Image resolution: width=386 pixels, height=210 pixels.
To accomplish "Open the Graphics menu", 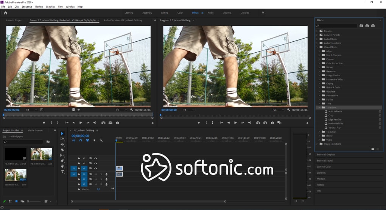I will tap(50, 7).
